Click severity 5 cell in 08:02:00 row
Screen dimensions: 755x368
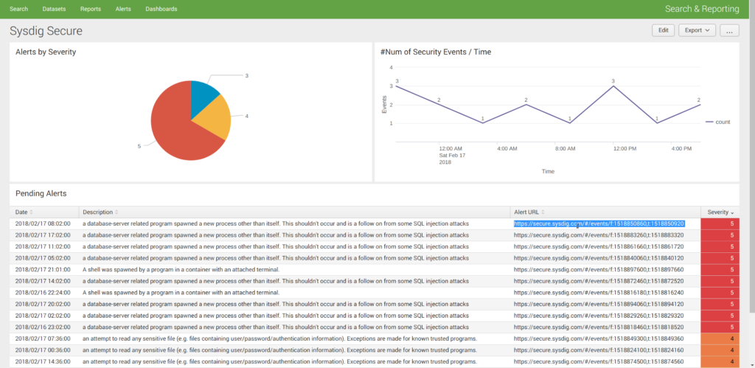720,223
